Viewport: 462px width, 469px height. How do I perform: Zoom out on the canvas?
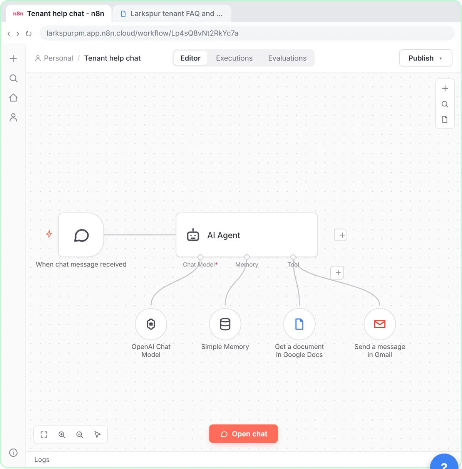[80, 435]
